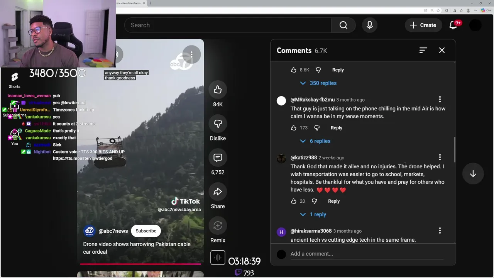Start voice search with microphone icon
The image size is (494, 278).
[370, 25]
